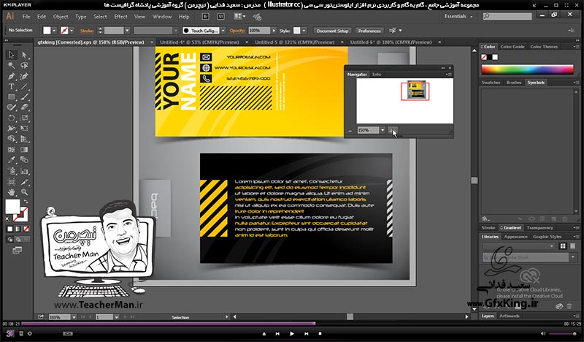Screen dimensions: 584x342
Task: Open the Window menu
Action: [x=162, y=16]
